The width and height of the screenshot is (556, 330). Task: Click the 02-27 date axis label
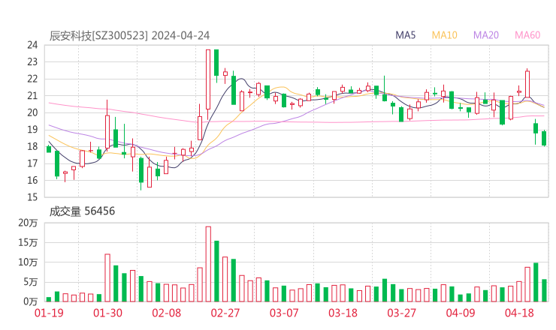point(225,313)
